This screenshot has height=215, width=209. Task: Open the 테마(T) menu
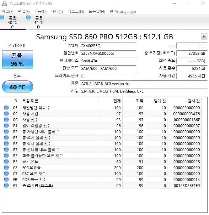(x=57, y=12)
